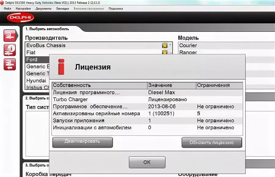Click the serial value 1 (100251)
This screenshot has height=177, width=275.
(x=161, y=114)
